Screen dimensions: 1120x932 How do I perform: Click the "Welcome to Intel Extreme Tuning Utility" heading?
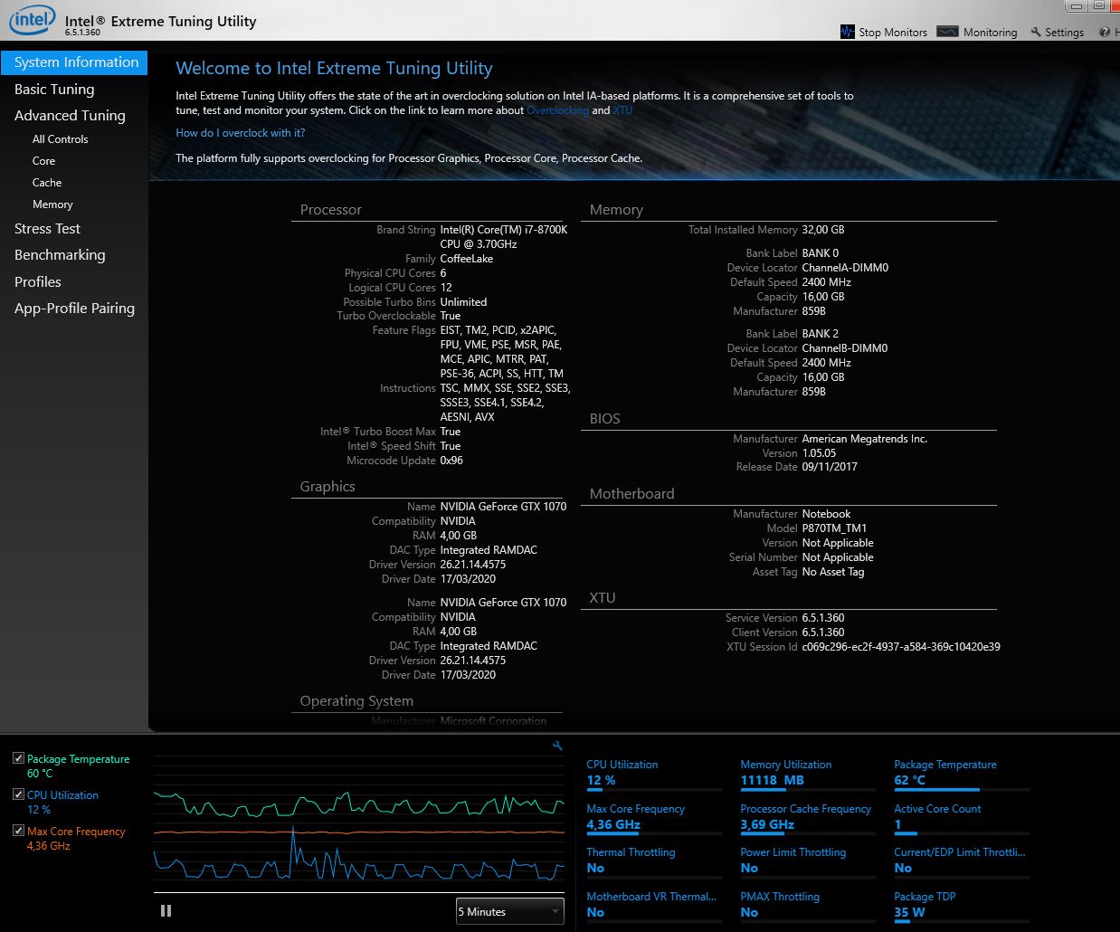pos(334,69)
